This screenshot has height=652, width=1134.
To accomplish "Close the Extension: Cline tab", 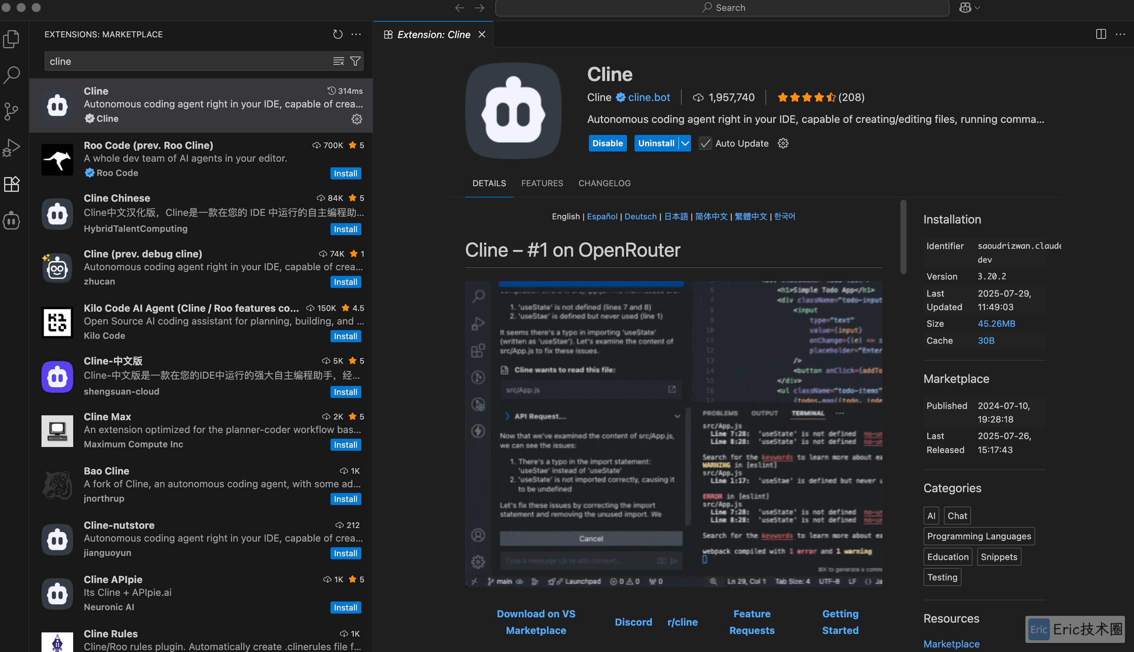I will coord(482,34).
